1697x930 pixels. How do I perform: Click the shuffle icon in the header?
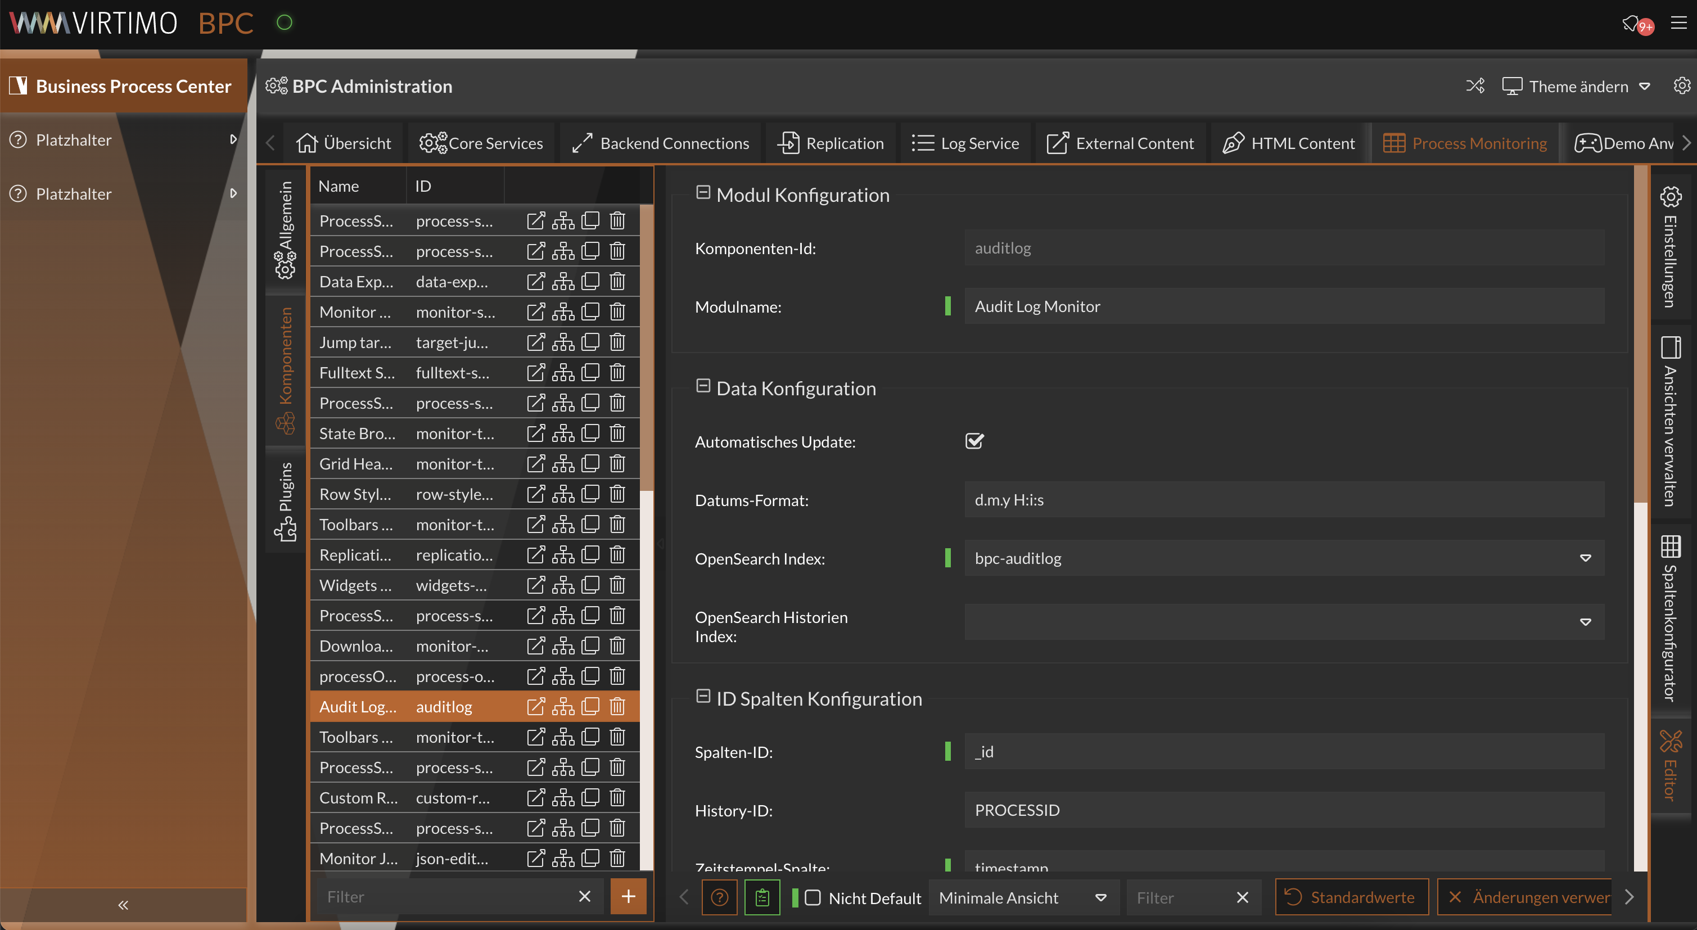pos(1475,85)
